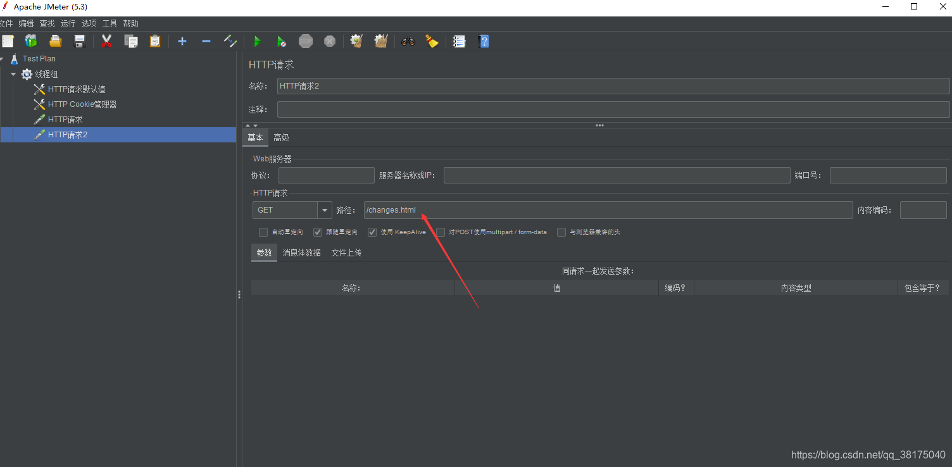Select HTTP请求2 sampler in the tree
The height and width of the screenshot is (467, 952).
pos(68,135)
